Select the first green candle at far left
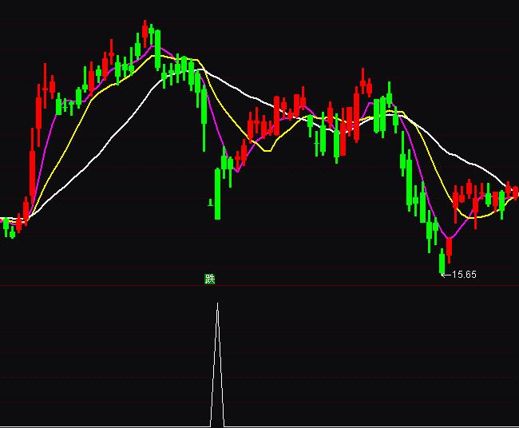 6,226
